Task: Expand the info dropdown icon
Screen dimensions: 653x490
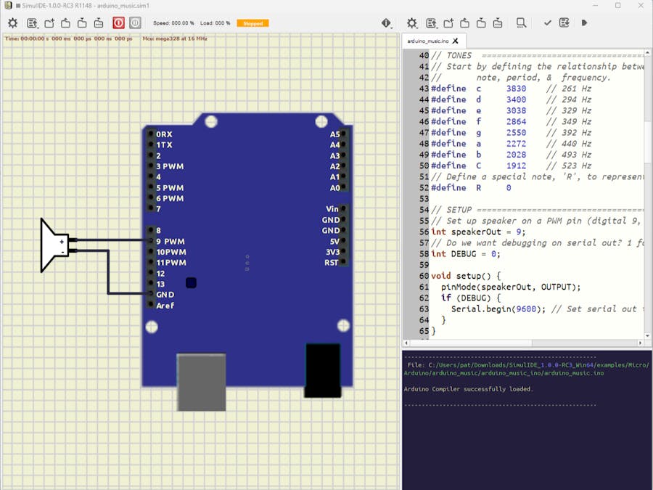Action: (387, 23)
